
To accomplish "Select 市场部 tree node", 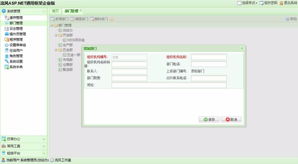I will click(68, 60).
